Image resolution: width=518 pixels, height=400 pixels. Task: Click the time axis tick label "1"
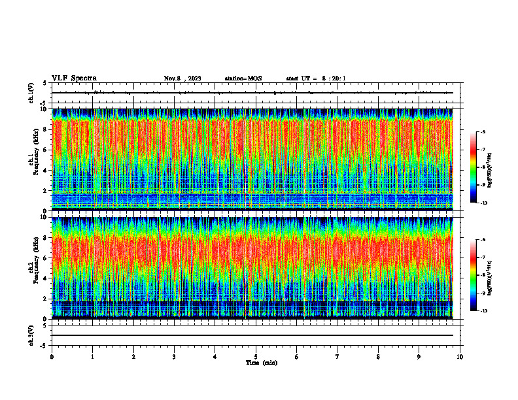point(92,357)
